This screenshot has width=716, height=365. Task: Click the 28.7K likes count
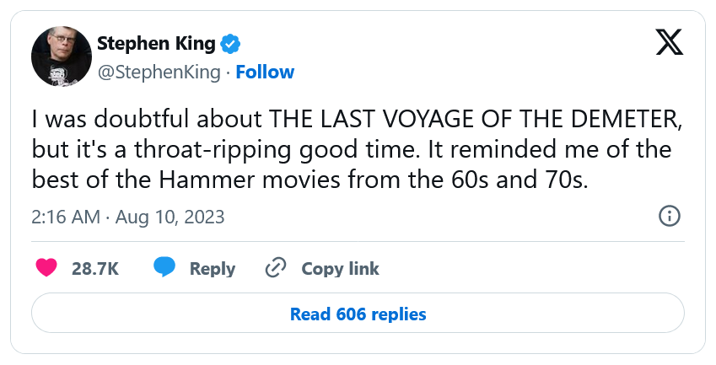[94, 269]
